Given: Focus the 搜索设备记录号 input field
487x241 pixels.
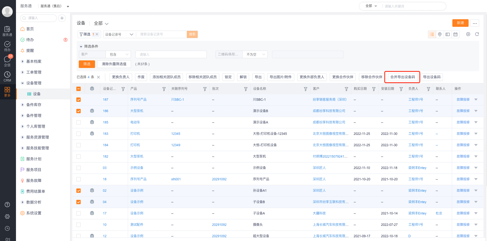Looking at the screenshot, I should pyautogui.click(x=161, y=34).
